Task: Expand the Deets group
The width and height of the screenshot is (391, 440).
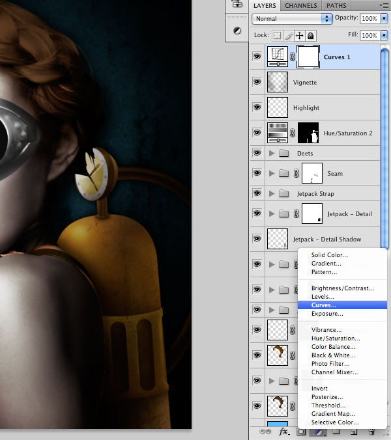Action: pos(272,153)
